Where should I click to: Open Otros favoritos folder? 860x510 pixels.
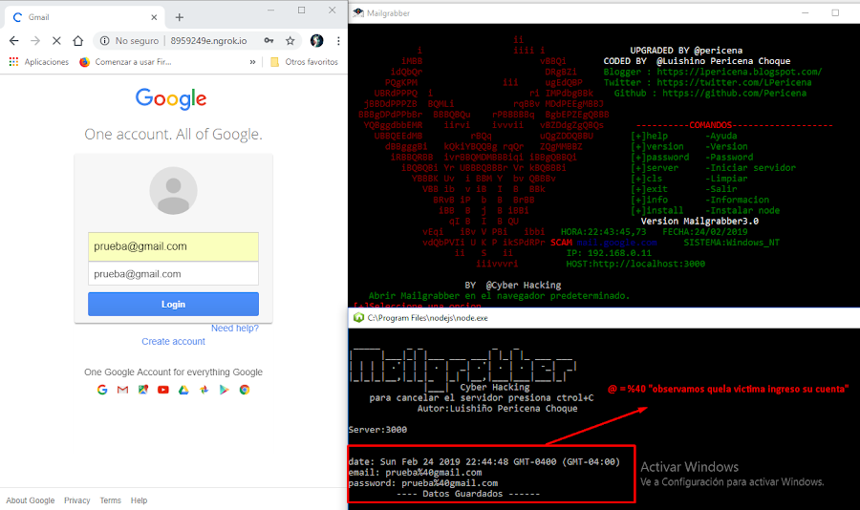pyautogui.click(x=305, y=62)
